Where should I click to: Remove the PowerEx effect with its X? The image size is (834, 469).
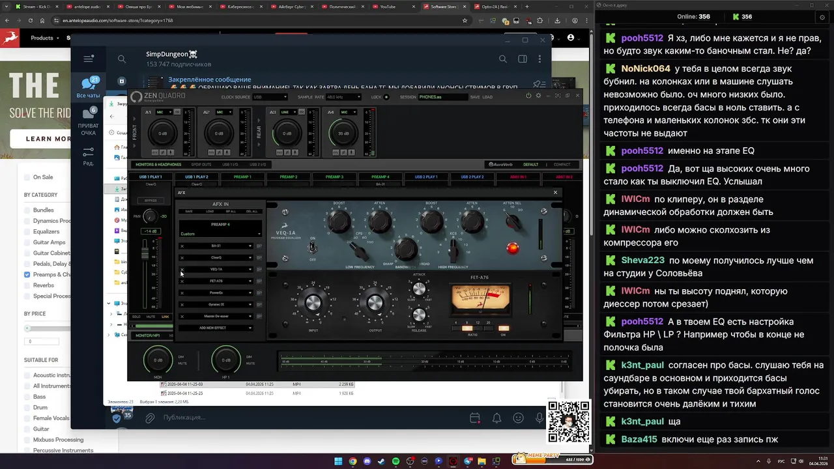(x=182, y=293)
